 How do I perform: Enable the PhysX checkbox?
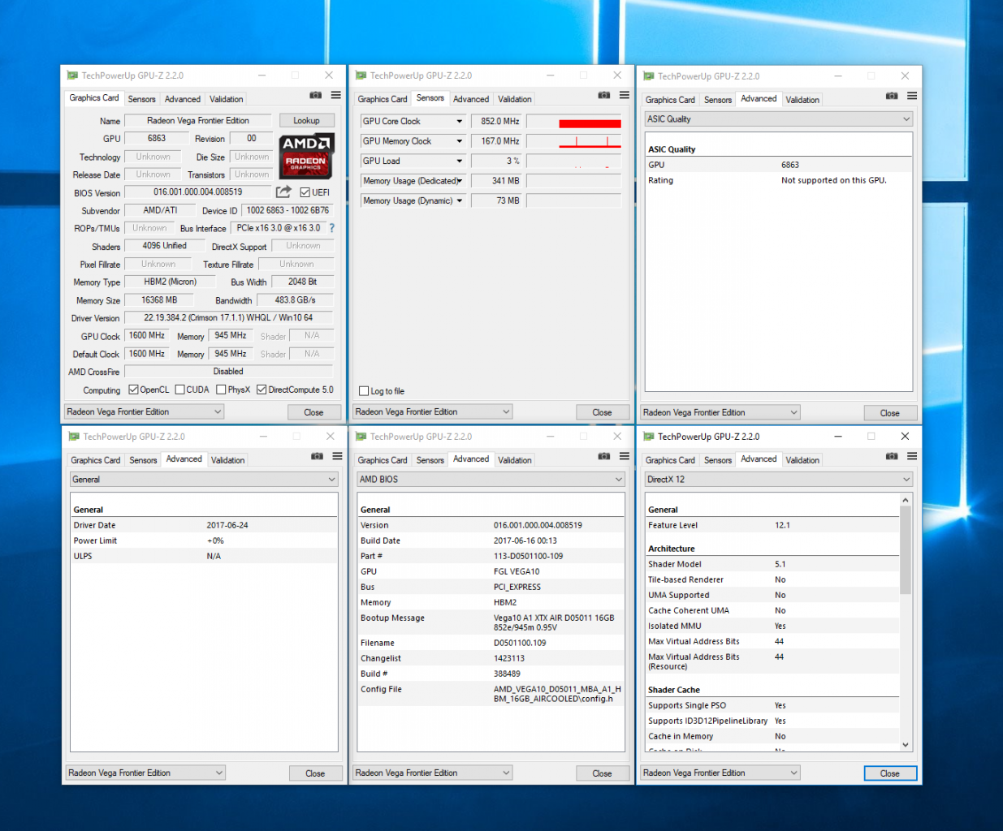click(221, 390)
